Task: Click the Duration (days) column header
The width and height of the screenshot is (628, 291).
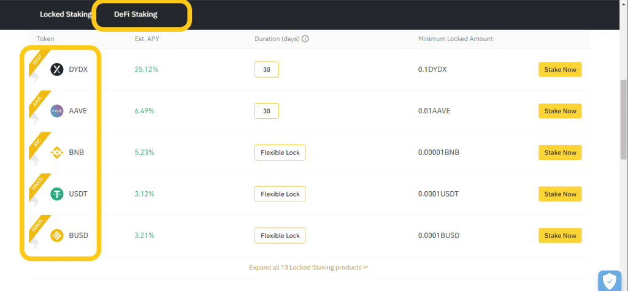Action: (277, 39)
